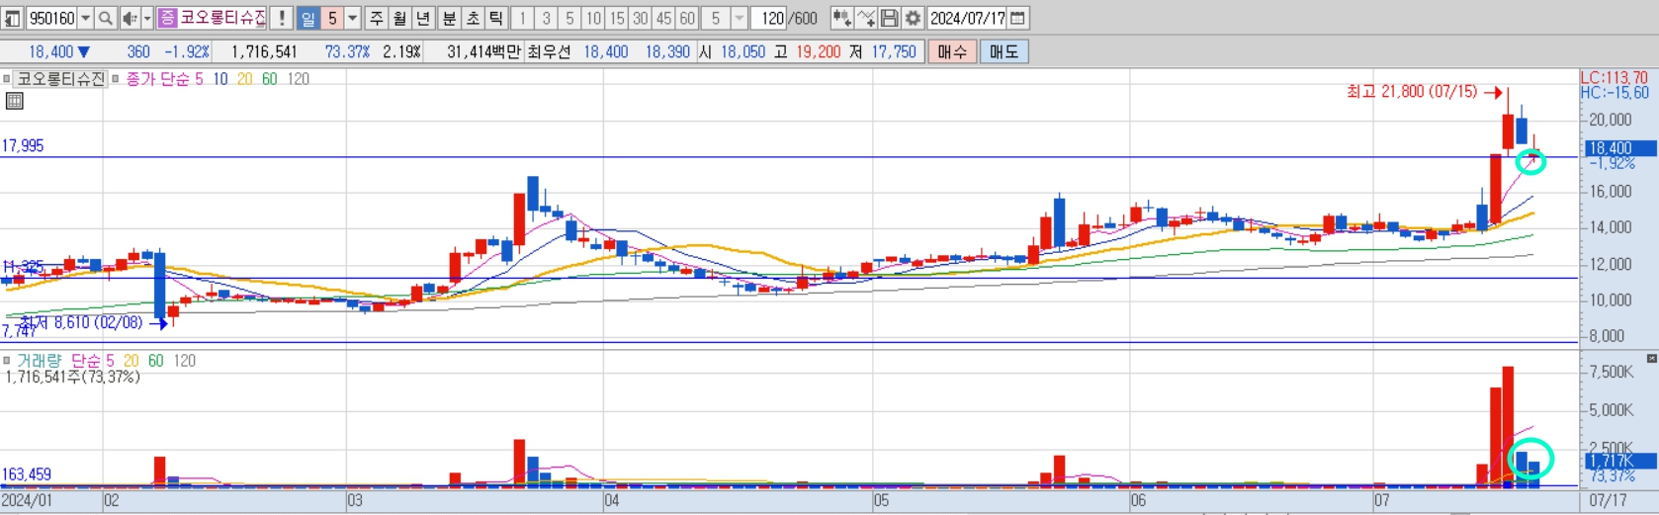Select the yearly 년 period button
Screen dimensions: 1659x515
[423, 18]
